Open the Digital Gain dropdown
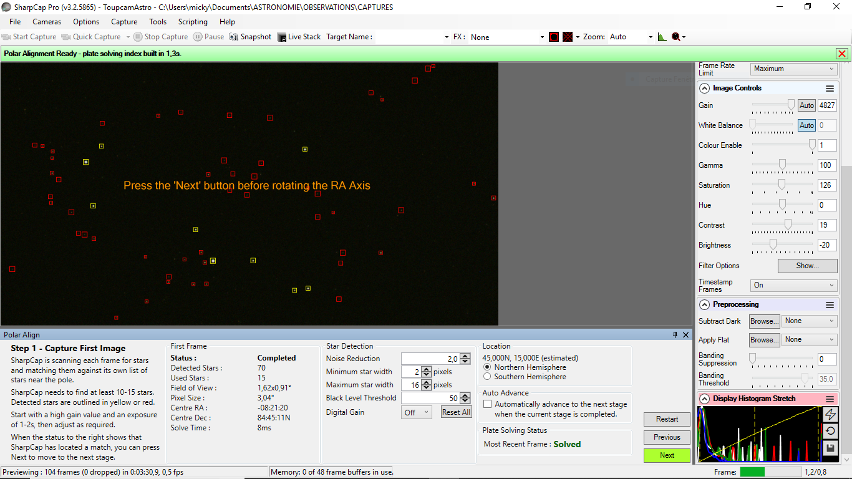 [417, 412]
